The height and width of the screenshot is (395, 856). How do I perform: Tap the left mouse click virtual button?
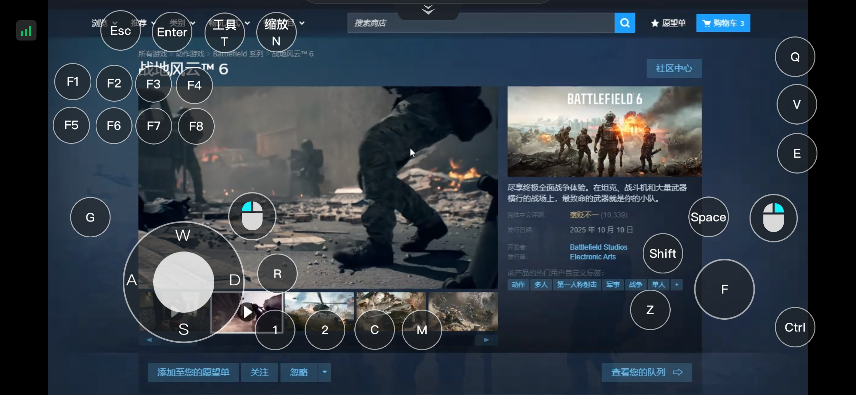(x=252, y=216)
